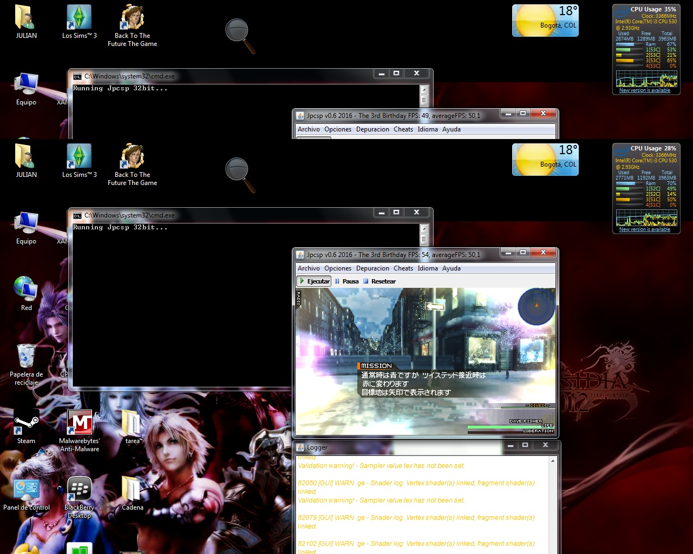Viewport: 693px width, 554px height.
Task: Click the Logger scrollbar up arrow
Action: tap(553, 461)
